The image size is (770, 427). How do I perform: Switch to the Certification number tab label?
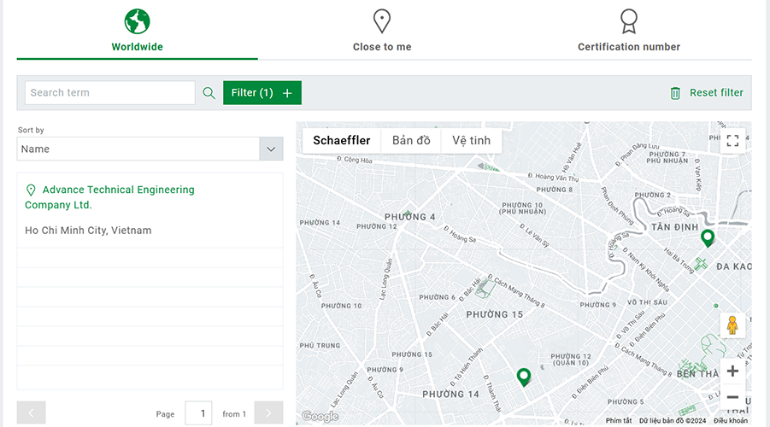[x=629, y=47]
